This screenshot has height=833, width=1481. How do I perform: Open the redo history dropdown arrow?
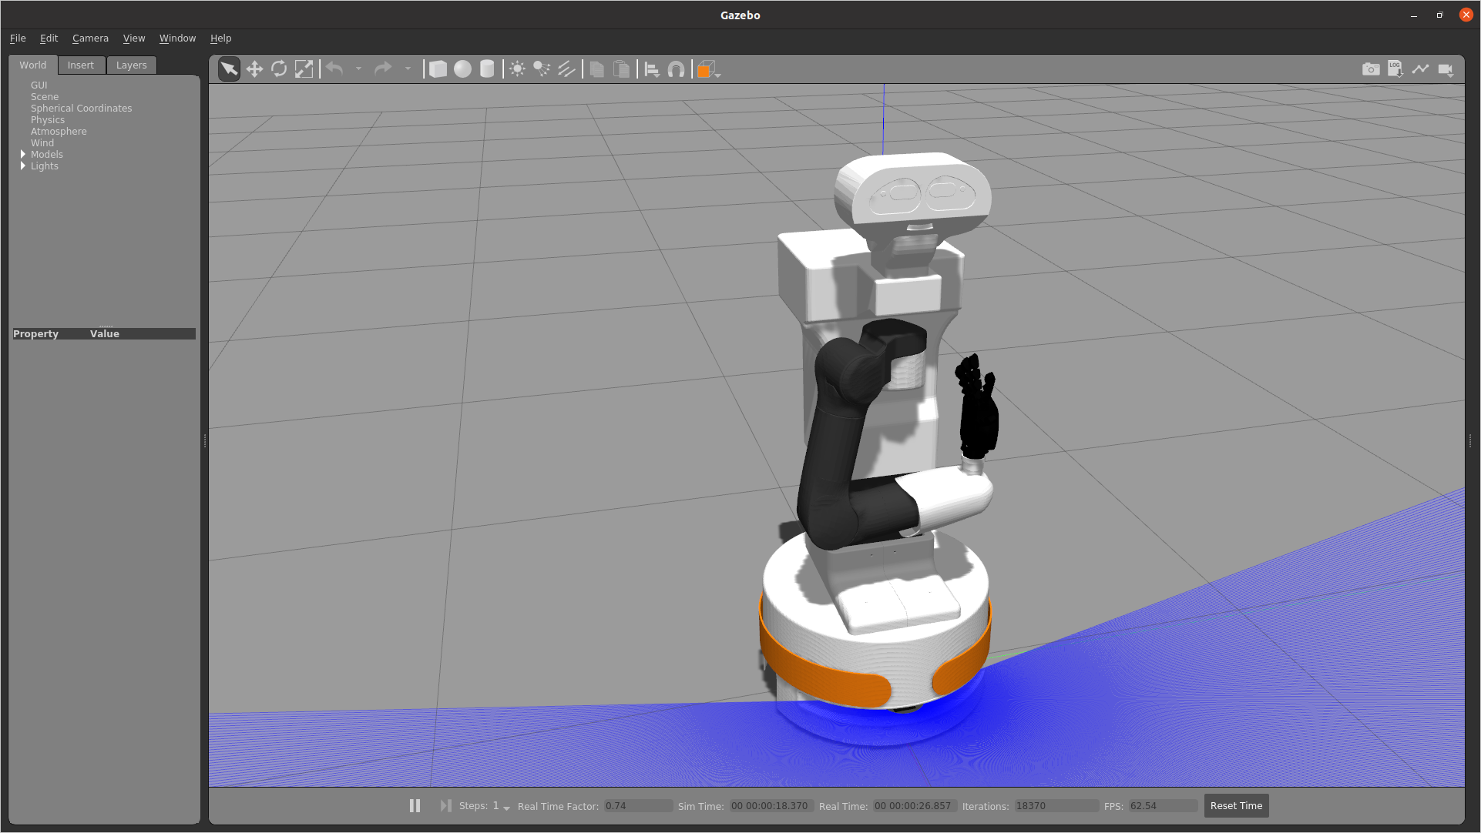pos(408,69)
